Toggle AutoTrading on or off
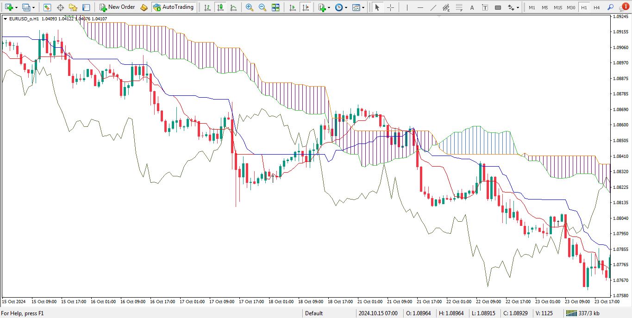Screen dimensions: 632x318 click(x=173, y=7)
